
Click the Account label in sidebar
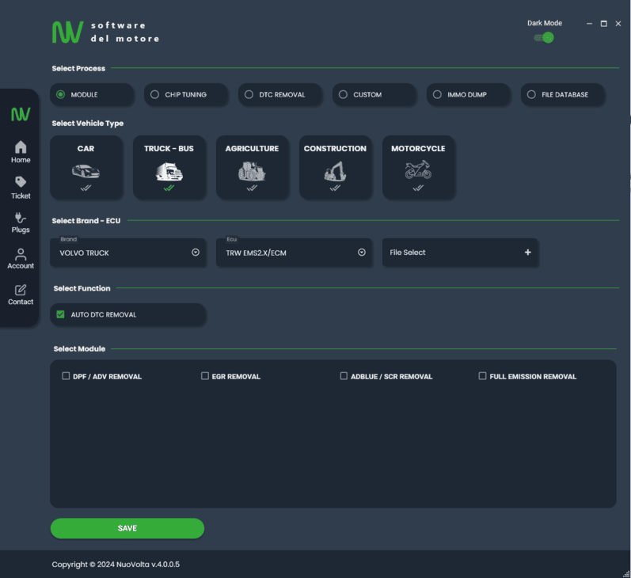(x=21, y=266)
